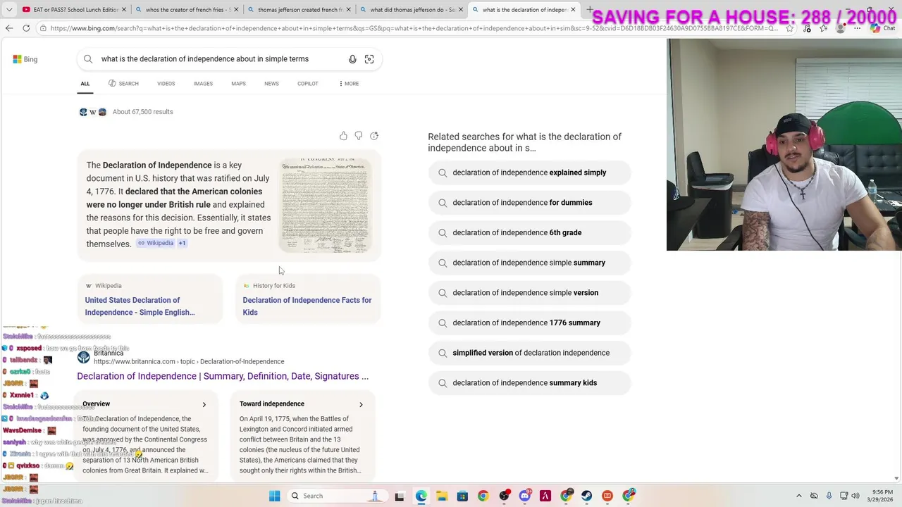Select the ALL results tab
The height and width of the screenshot is (507, 902).
click(85, 84)
